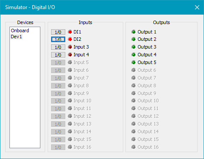Click the gray LED for Output 11
The width and height of the screenshot is (204, 159).
point(134,108)
